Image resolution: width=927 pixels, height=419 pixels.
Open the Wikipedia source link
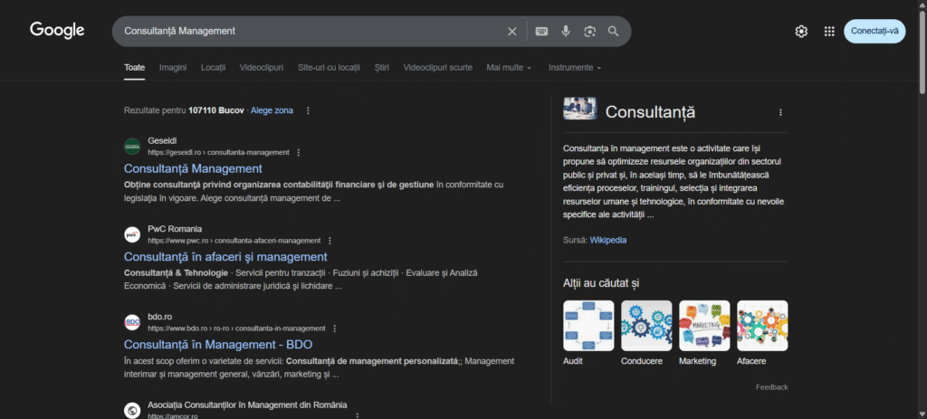[x=607, y=241]
